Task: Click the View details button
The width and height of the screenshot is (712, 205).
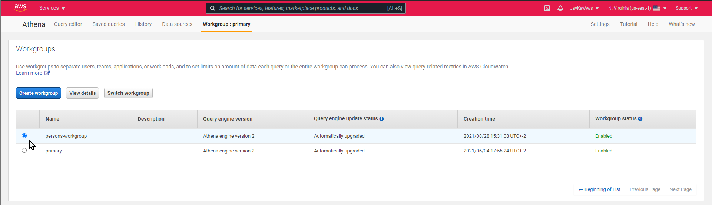Action: [x=82, y=93]
